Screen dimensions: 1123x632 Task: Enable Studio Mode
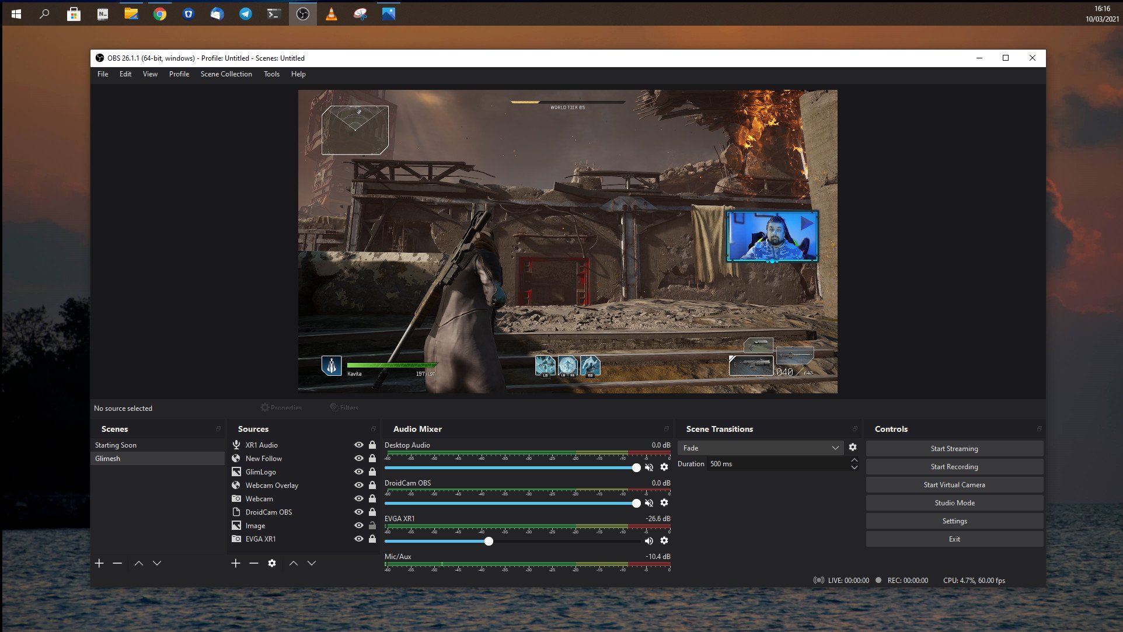(954, 502)
